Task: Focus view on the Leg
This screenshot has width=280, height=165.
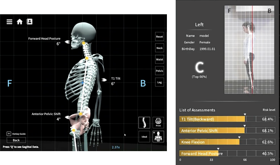Action: (x=159, y=82)
